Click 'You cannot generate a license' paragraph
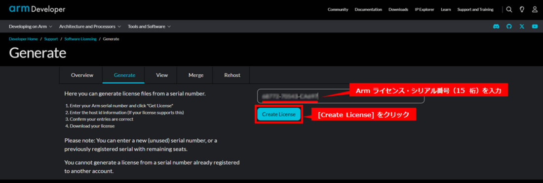 coord(152,166)
